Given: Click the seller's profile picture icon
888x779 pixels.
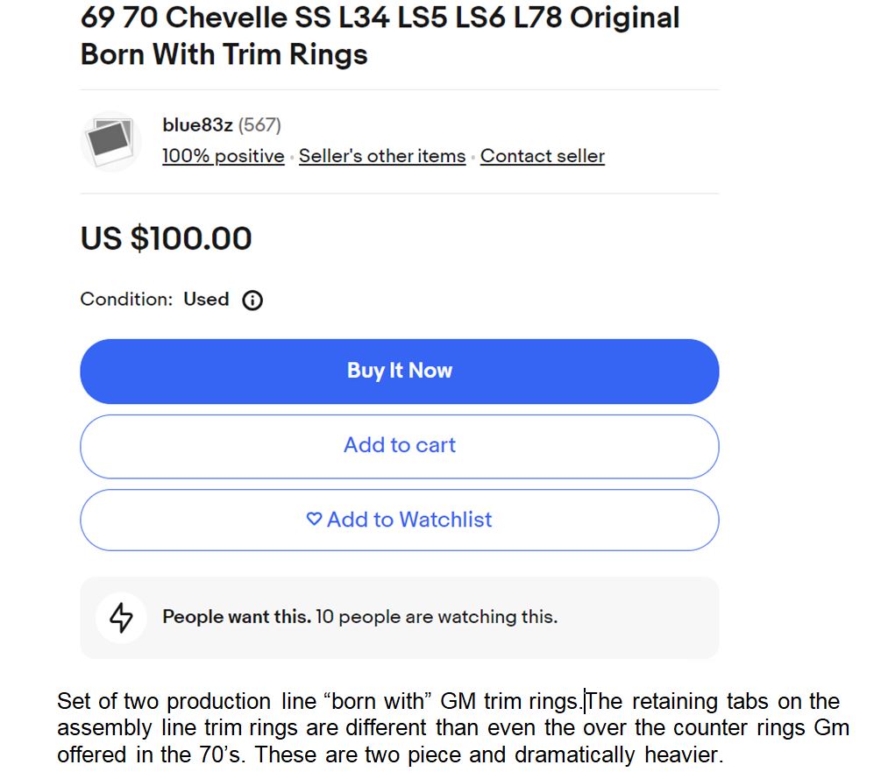Looking at the screenshot, I should click(110, 141).
